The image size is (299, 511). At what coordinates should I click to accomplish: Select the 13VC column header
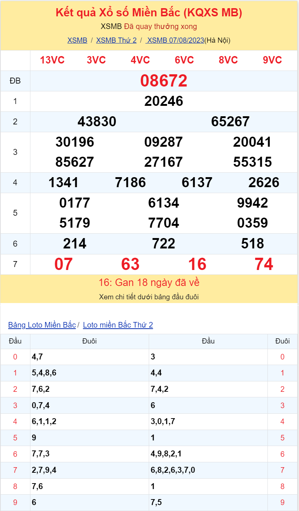tap(53, 59)
